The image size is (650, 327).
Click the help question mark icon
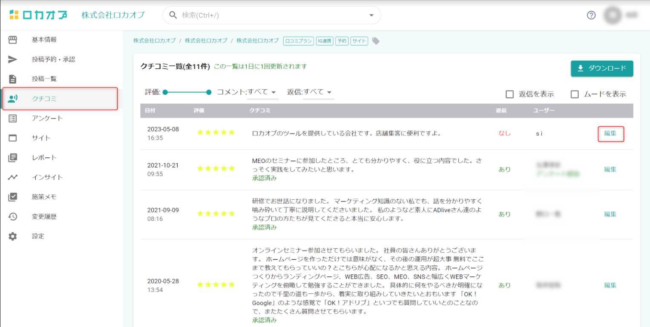click(591, 15)
